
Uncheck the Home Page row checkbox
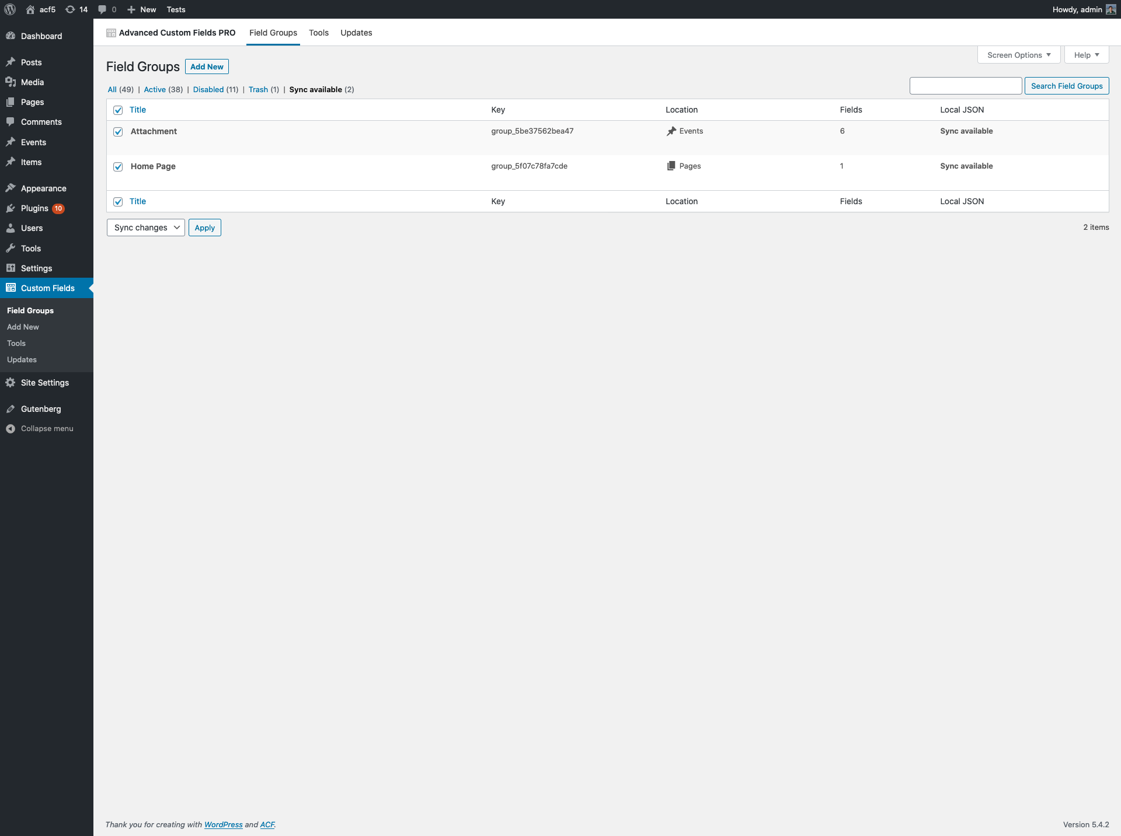click(x=118, y=167)
